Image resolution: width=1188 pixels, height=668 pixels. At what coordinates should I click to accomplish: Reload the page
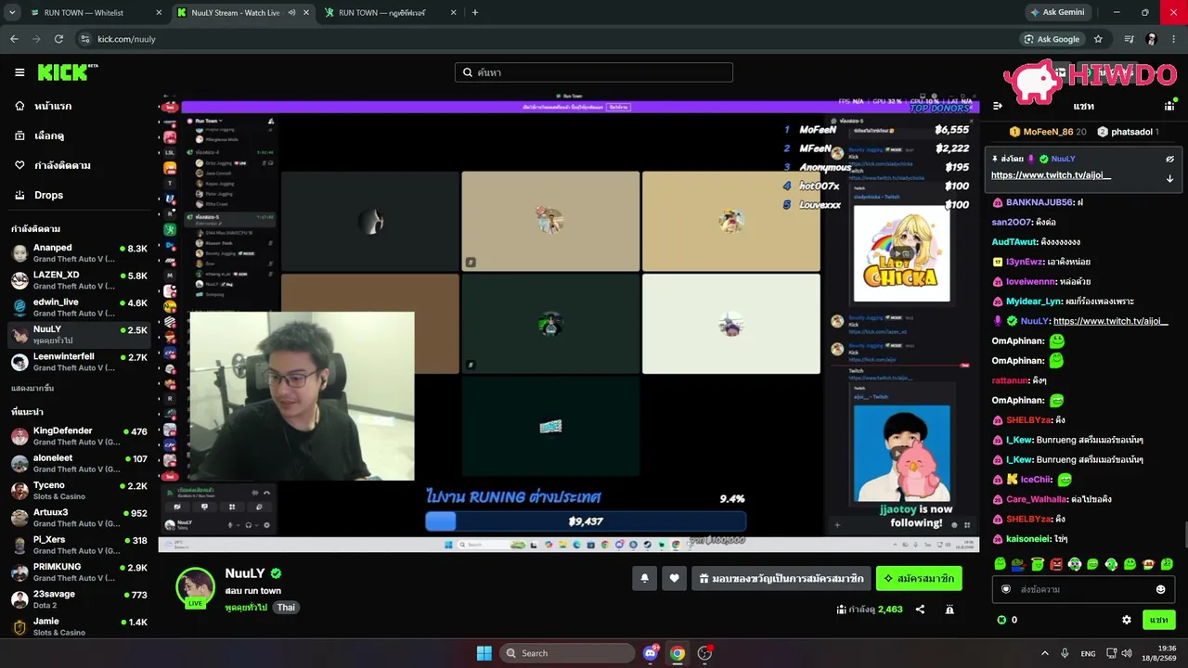pyautogui.click(x=58, y=39)
